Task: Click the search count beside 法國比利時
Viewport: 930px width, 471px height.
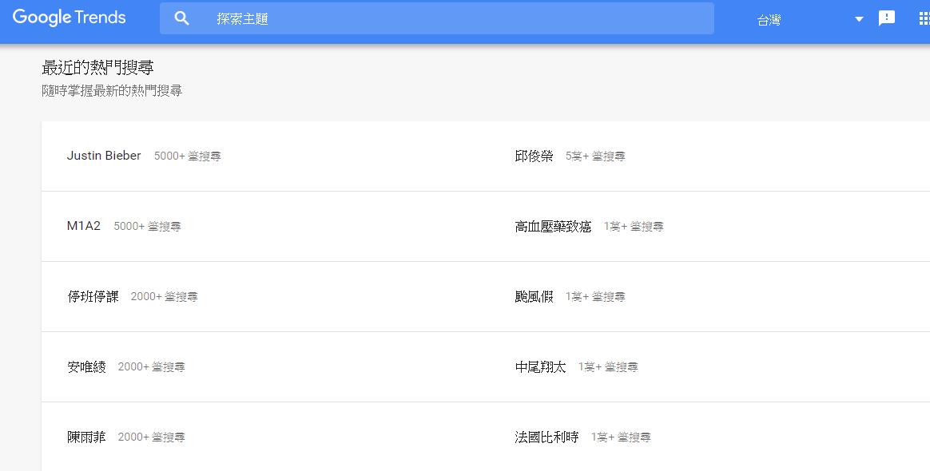Action: 621,437
